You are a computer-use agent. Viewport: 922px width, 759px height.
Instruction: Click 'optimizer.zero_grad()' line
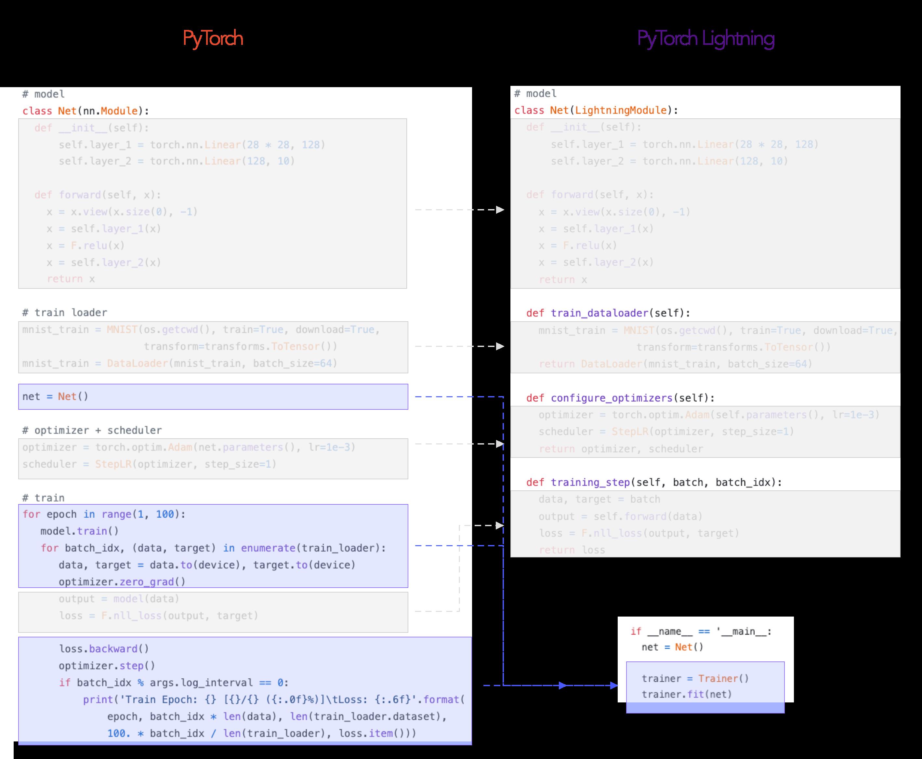pos(123,582)
